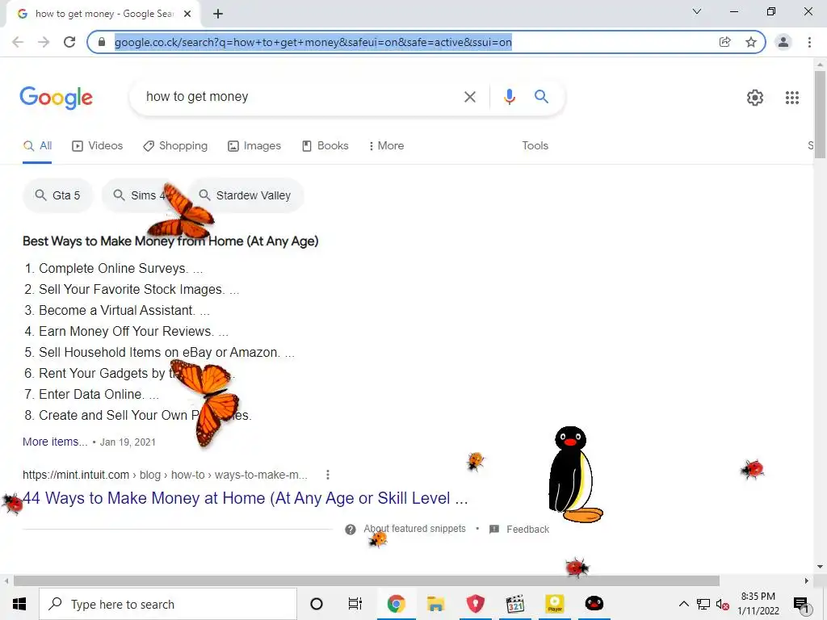This screenshot has width=827, height=620.
Task: Open Cortana circle on taskbar
Action: click(317, 604)
